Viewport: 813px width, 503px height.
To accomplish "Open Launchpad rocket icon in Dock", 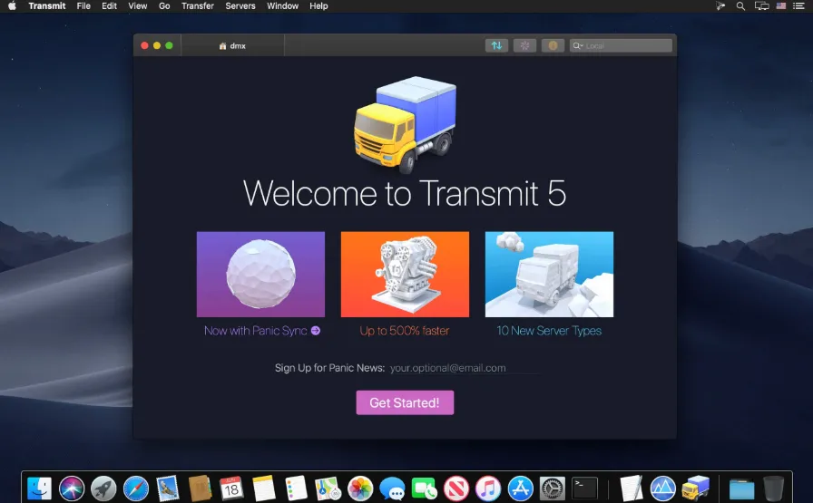I will [103, 488].
